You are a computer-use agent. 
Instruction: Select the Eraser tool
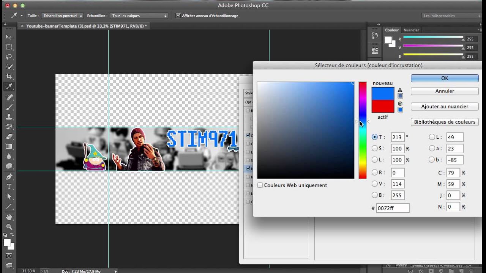click(9, 136)
